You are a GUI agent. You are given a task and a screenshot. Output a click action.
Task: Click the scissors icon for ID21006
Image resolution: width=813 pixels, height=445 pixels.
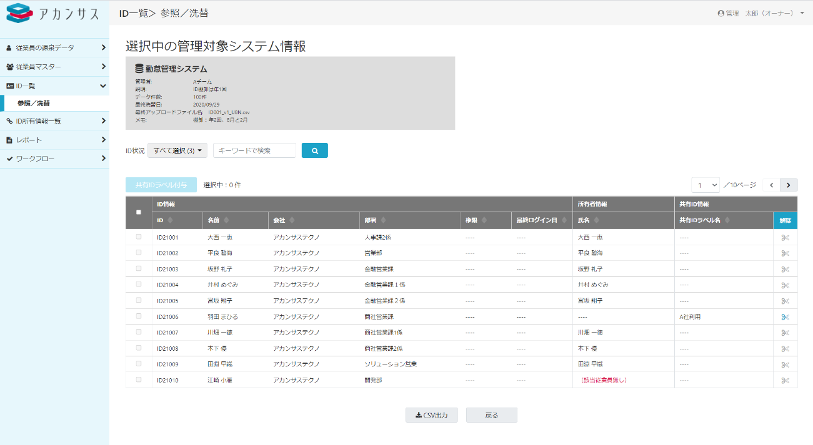pos(785,317)
